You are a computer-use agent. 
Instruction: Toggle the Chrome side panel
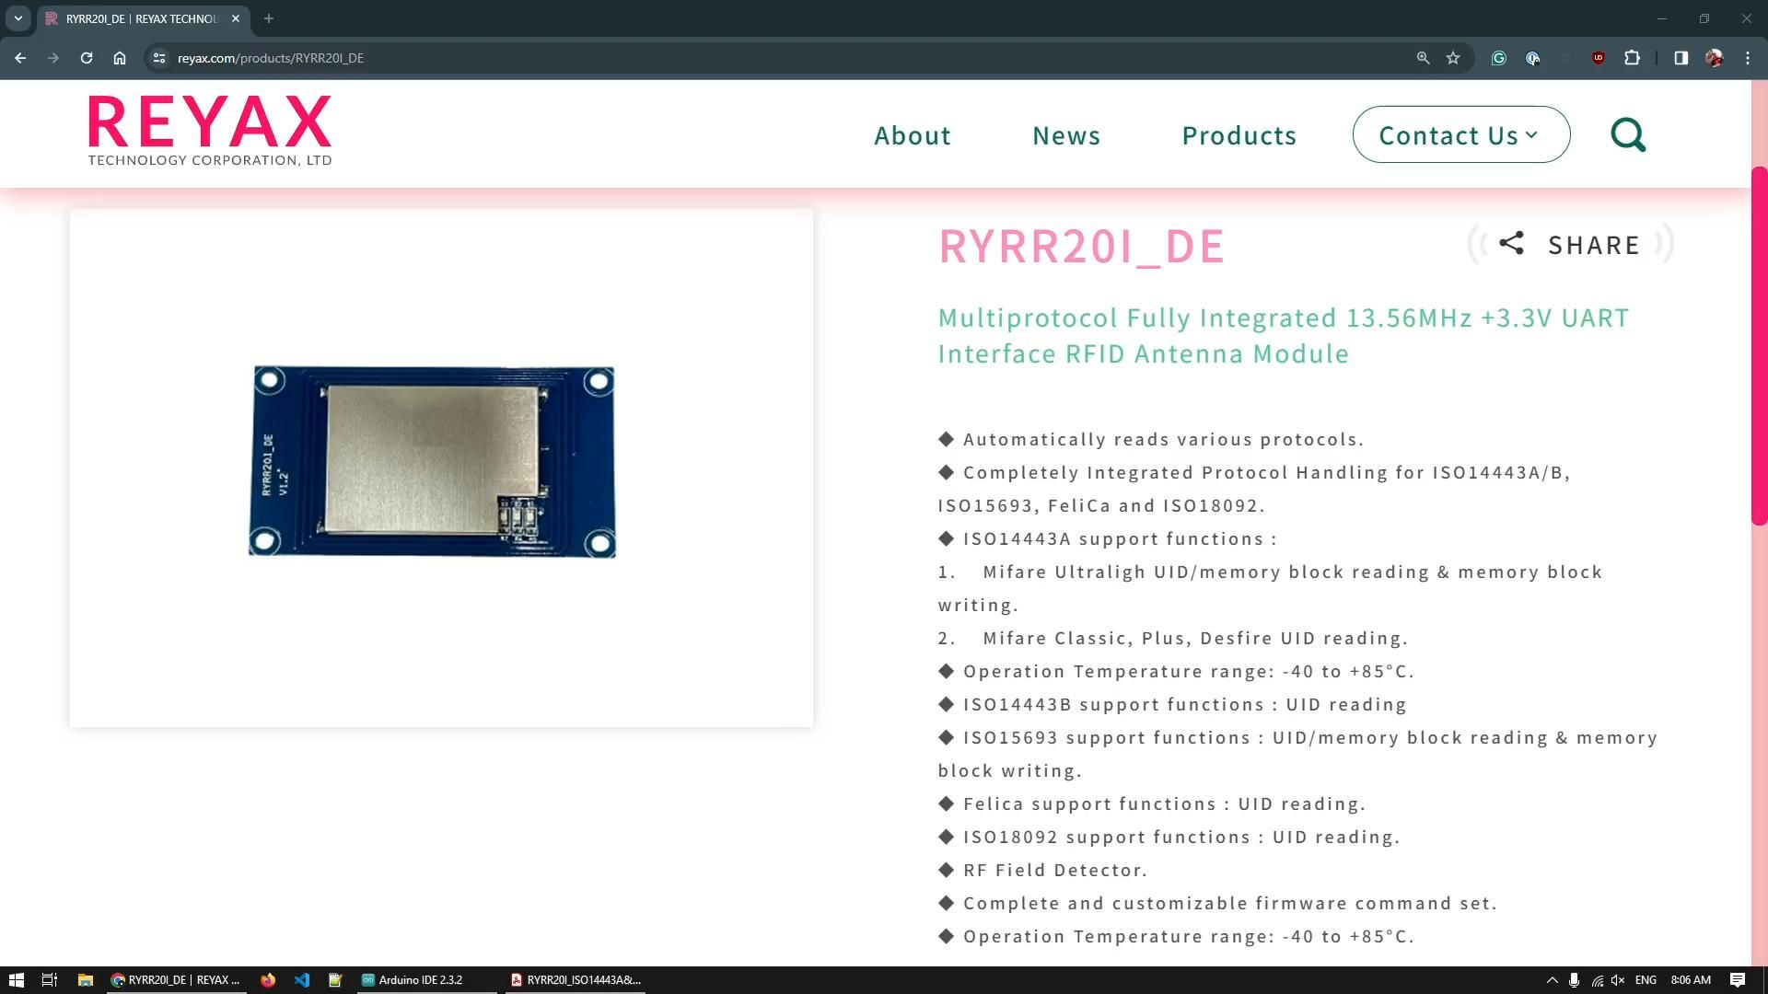point(1681,58)
